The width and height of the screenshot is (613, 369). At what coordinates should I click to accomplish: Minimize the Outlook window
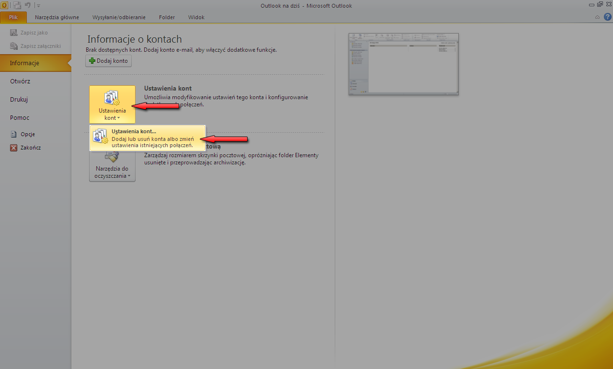590,4
